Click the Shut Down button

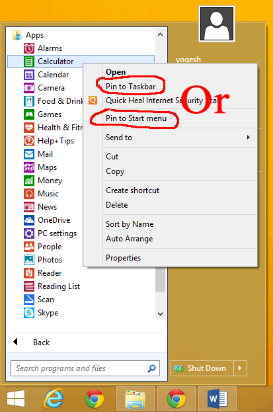click(202, 368)
